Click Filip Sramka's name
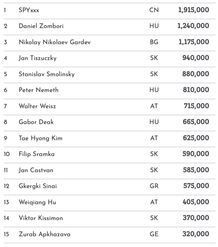This screenshot has height=247, width=218. [x=37, y=154]
